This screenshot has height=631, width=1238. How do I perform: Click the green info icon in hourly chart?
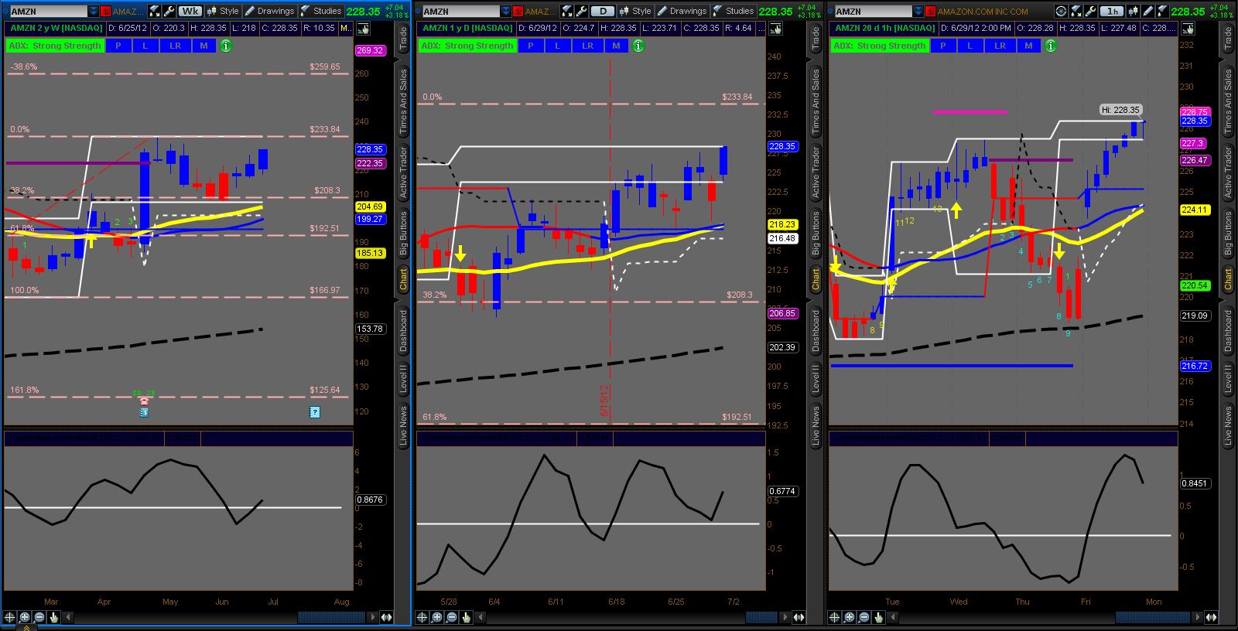pyautogui.click(x=1050, y=46)
